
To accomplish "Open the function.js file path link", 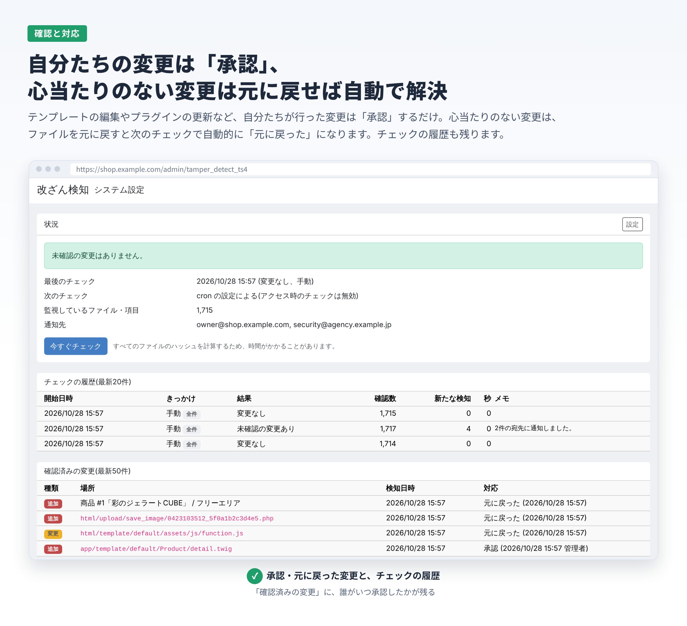I will point(161,533).
